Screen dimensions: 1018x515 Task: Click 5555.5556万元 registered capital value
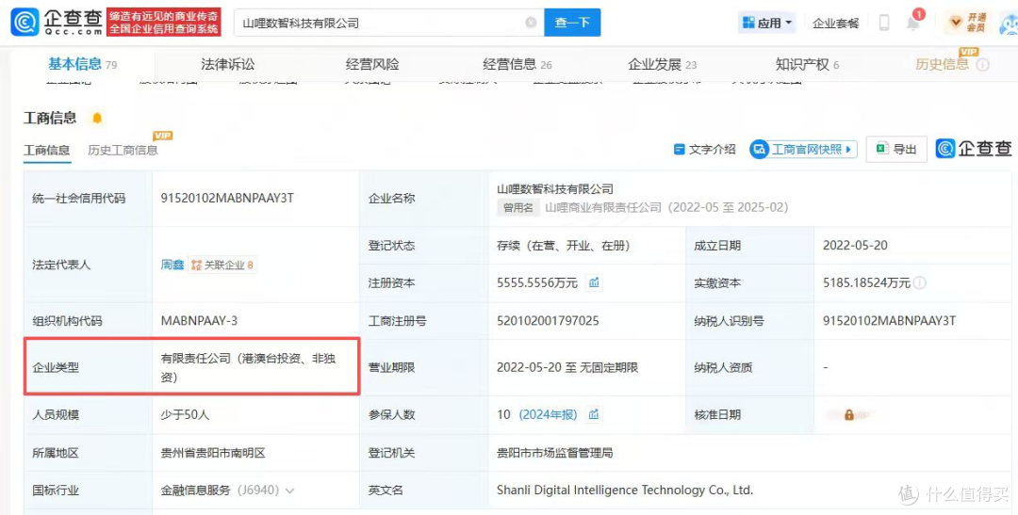click(x=537, y=282)
